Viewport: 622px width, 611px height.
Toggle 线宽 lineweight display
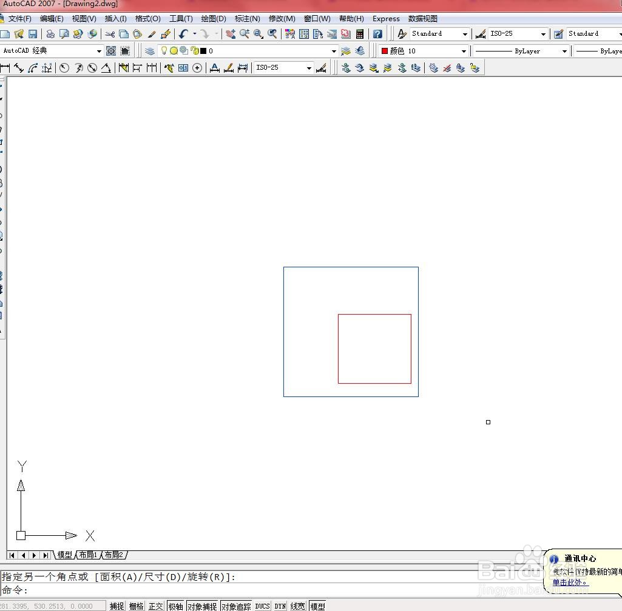pos(297,606)
